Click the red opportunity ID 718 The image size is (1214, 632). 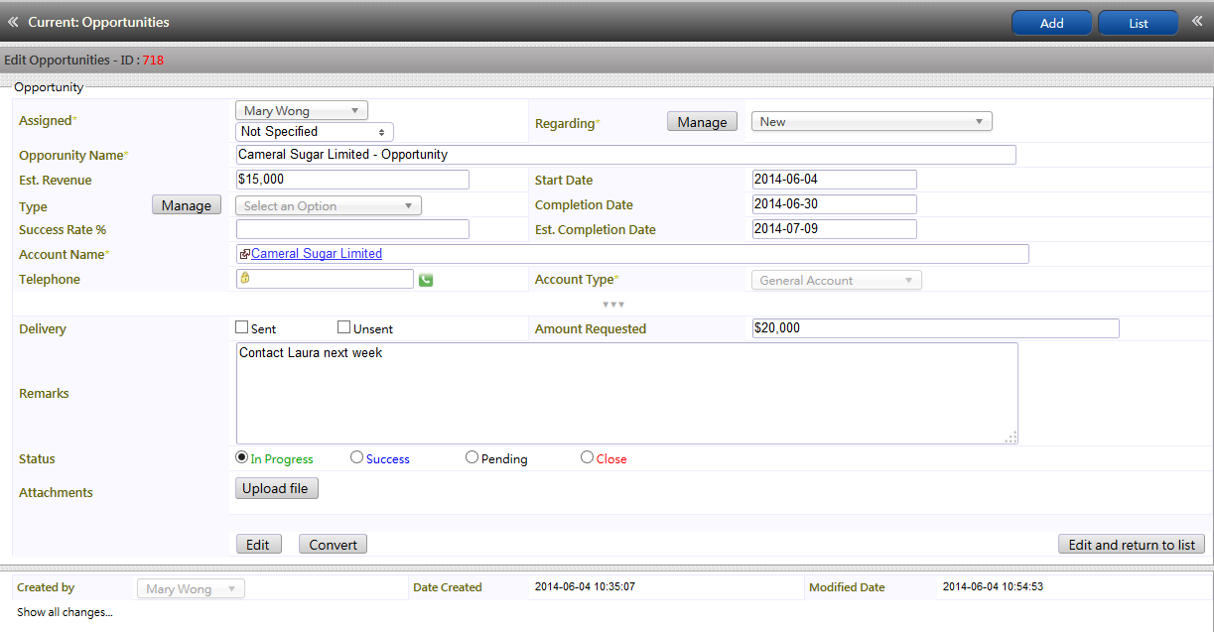(153, 60)
